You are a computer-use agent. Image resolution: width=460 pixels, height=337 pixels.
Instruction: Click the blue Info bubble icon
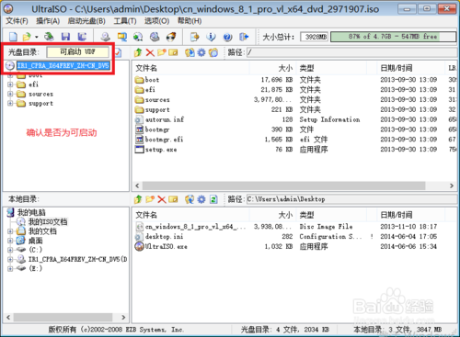click(211, 37)
